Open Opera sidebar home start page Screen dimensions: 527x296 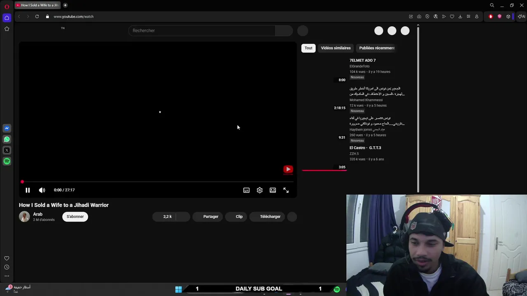pyautogui.click(x=7, y=18)
